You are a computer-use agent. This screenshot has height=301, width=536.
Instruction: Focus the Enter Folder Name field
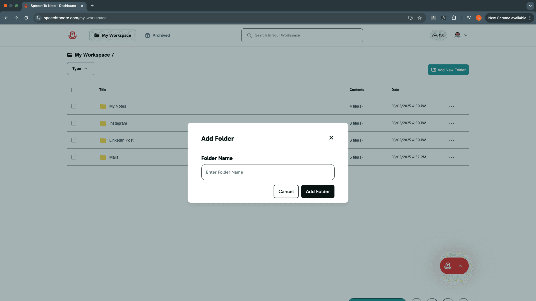point(268,172)
